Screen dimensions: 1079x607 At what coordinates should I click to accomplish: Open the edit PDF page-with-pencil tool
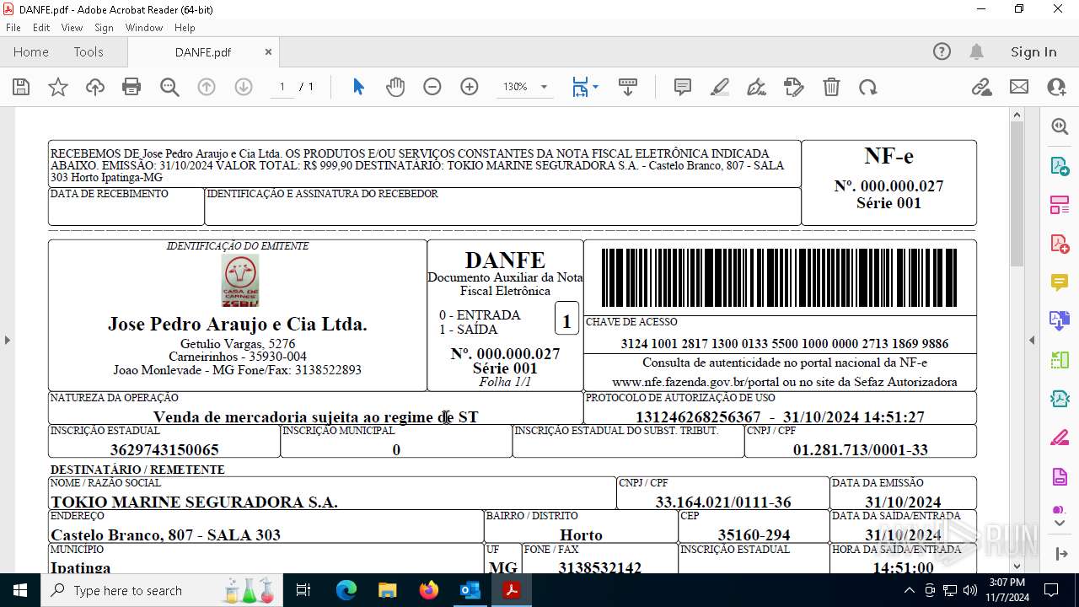click(794, 87)
